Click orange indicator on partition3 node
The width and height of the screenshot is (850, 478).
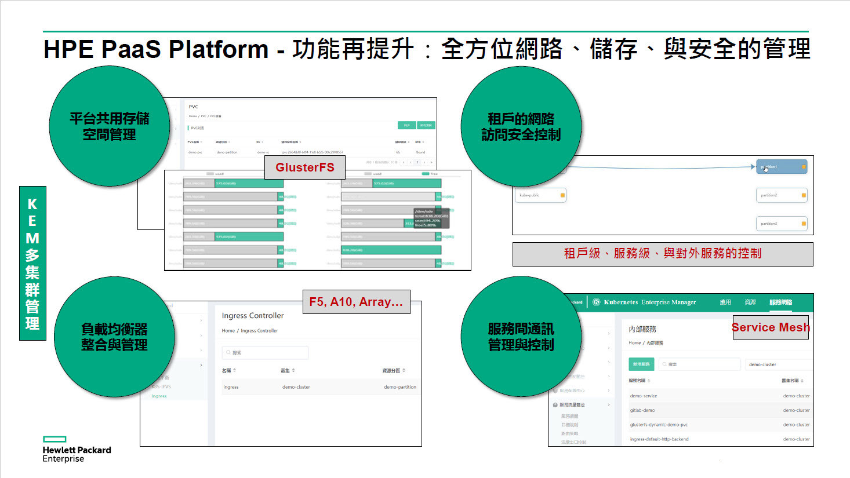click(x=804, y=224)
